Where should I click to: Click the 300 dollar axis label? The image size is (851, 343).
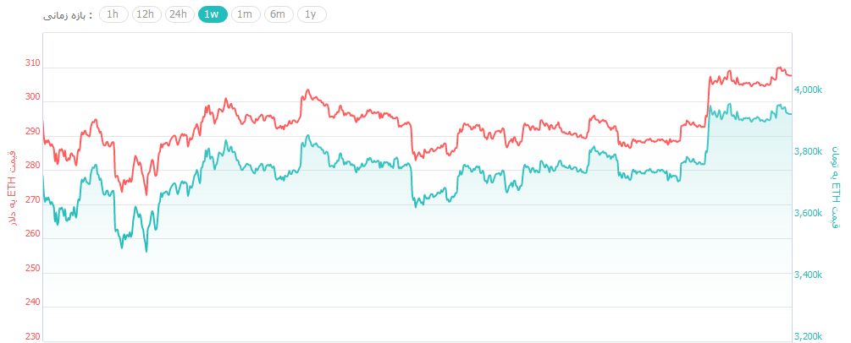point(32,97)
